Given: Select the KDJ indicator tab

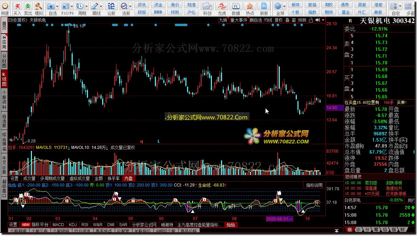Looking at the screenshot, I should (x=73, y=225).
